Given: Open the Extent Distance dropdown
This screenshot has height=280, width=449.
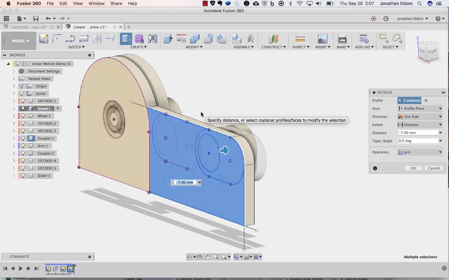Looking at the screenshot, I should tap(420, 124).
